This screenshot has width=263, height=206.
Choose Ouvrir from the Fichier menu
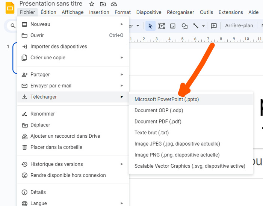(x=73, y=35)
